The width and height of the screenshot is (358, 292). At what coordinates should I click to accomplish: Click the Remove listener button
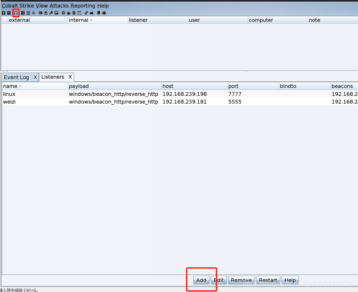click(x=241, y=280)
